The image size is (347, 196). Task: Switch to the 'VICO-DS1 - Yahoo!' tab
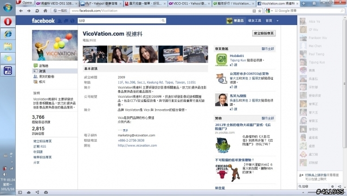pos(189,3)
